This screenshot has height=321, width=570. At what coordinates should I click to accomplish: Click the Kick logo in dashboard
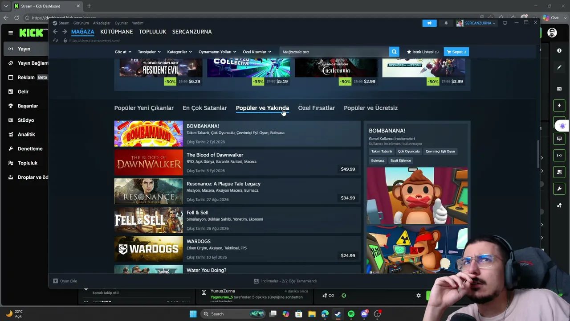[x=31, y=33]
